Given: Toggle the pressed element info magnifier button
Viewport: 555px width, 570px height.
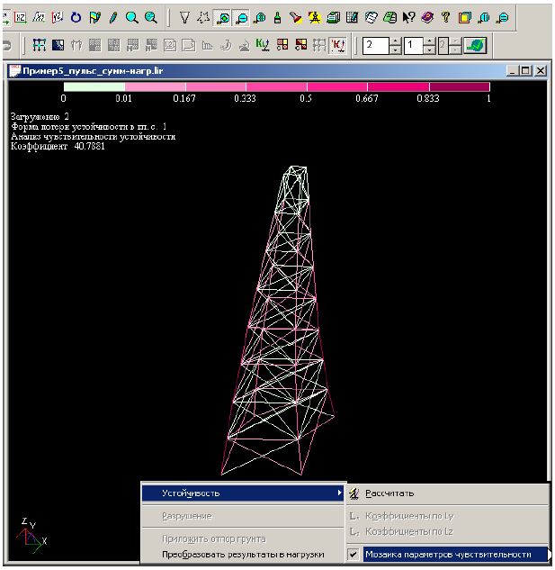Looking at the screenshot, I should pos(241,17).
